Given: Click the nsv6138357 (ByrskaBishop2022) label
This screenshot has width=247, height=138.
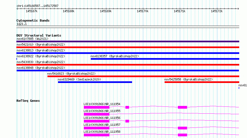Looking at the screenshot, I should pyautogui.click(x=115, y=56).
